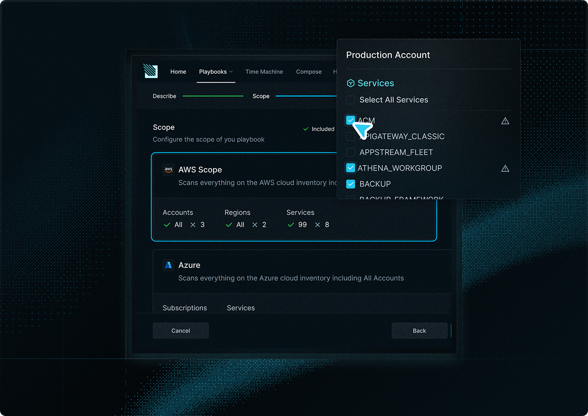The width and height of the screenshot is (588, 416).
Task: Click the green check beside the Included legend
Action: click(306, 129)
